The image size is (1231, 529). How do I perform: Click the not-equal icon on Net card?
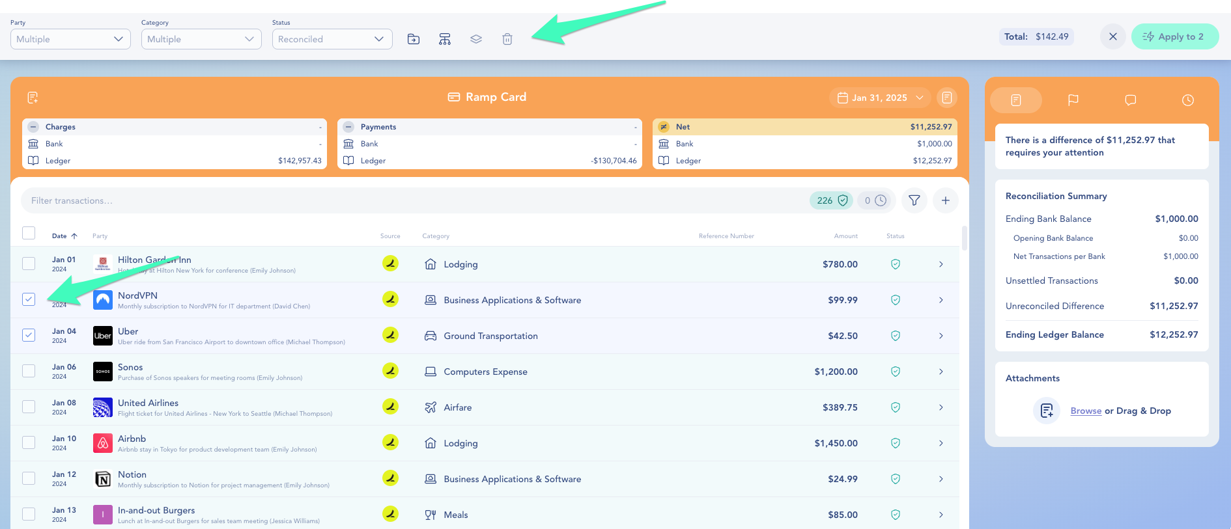click(664, 127)
